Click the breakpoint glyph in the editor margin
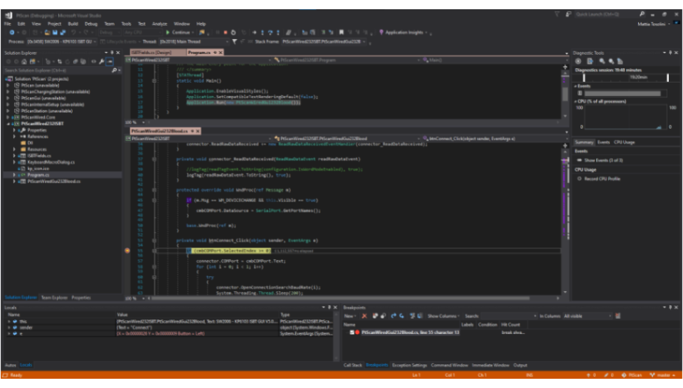 127,251
